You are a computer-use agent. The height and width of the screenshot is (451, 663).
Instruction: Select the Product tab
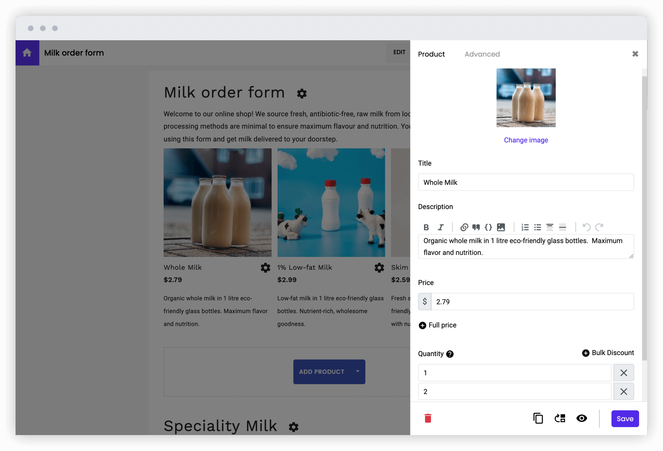point(431,54)
